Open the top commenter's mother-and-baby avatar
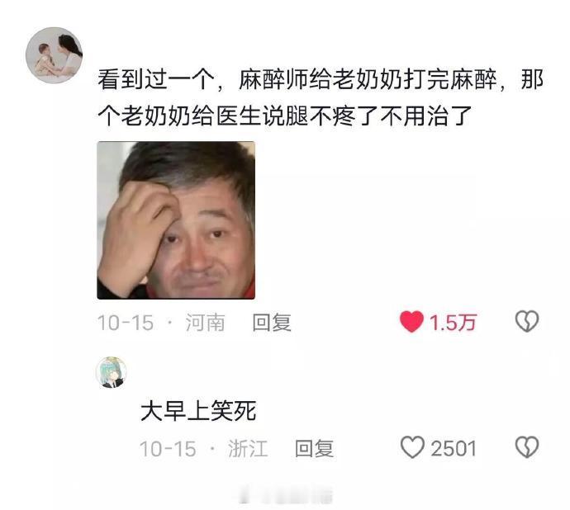Screen dimensions: 570x510 pos(55,55)
